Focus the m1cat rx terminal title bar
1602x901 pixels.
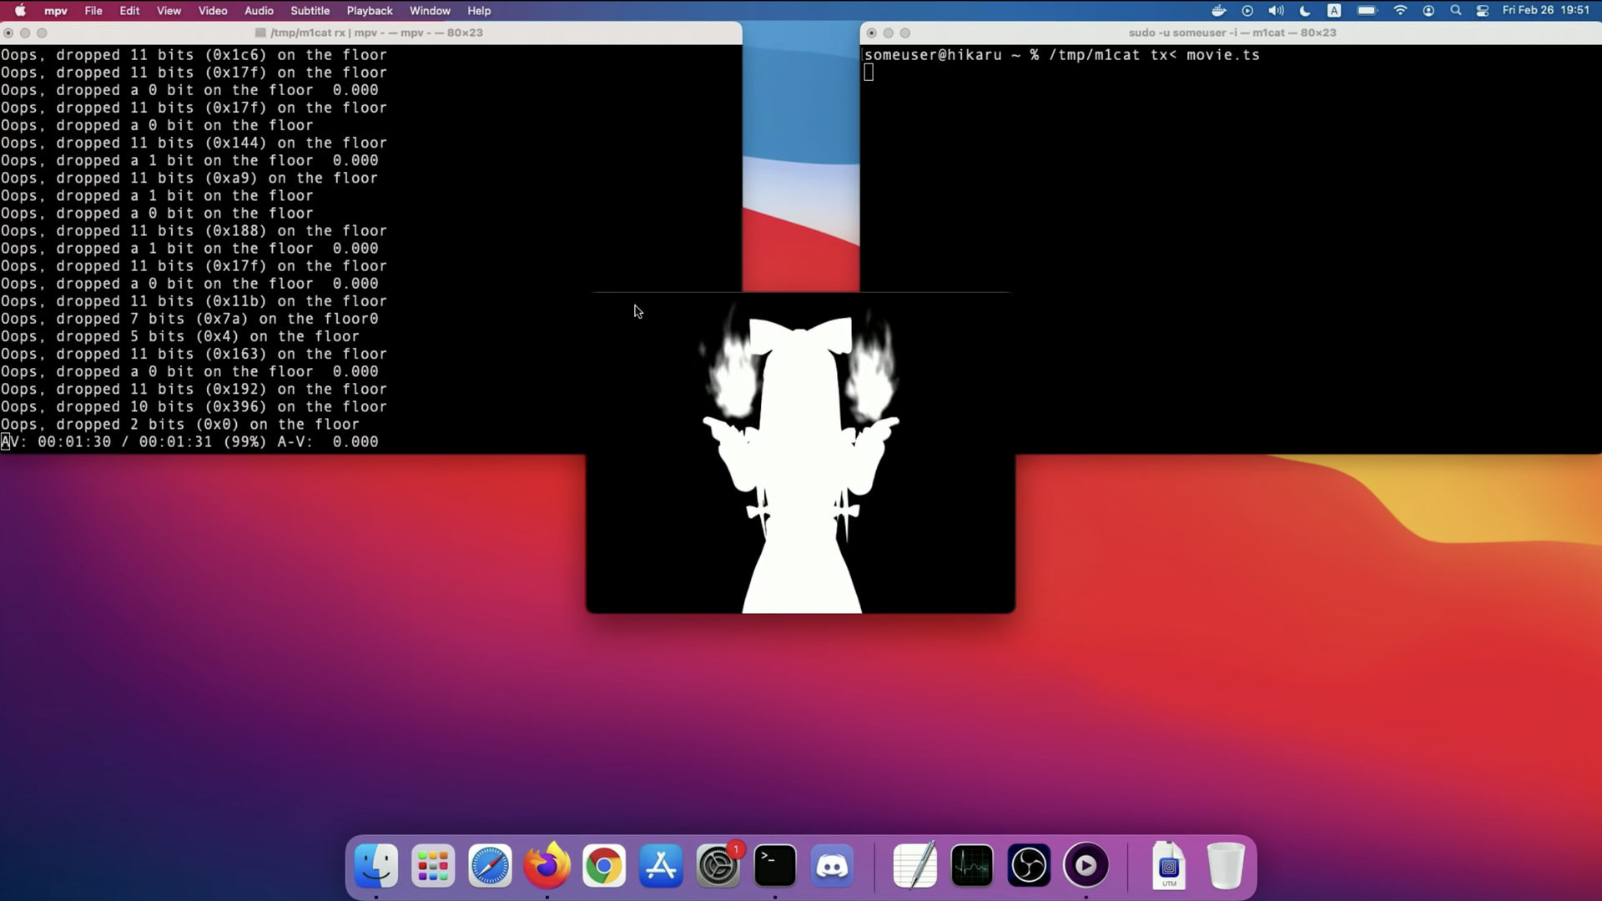pos(371,33)
